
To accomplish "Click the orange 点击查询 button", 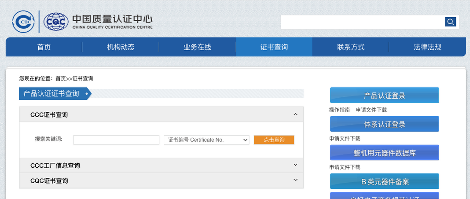I will [x=274, y=140].
